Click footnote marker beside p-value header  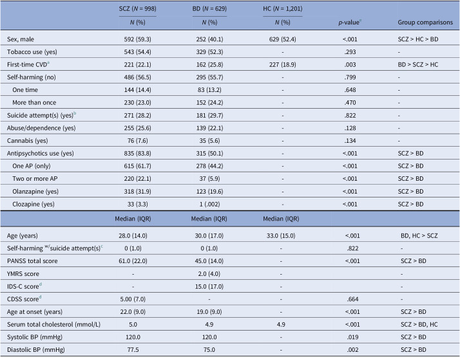coord(360,21)
